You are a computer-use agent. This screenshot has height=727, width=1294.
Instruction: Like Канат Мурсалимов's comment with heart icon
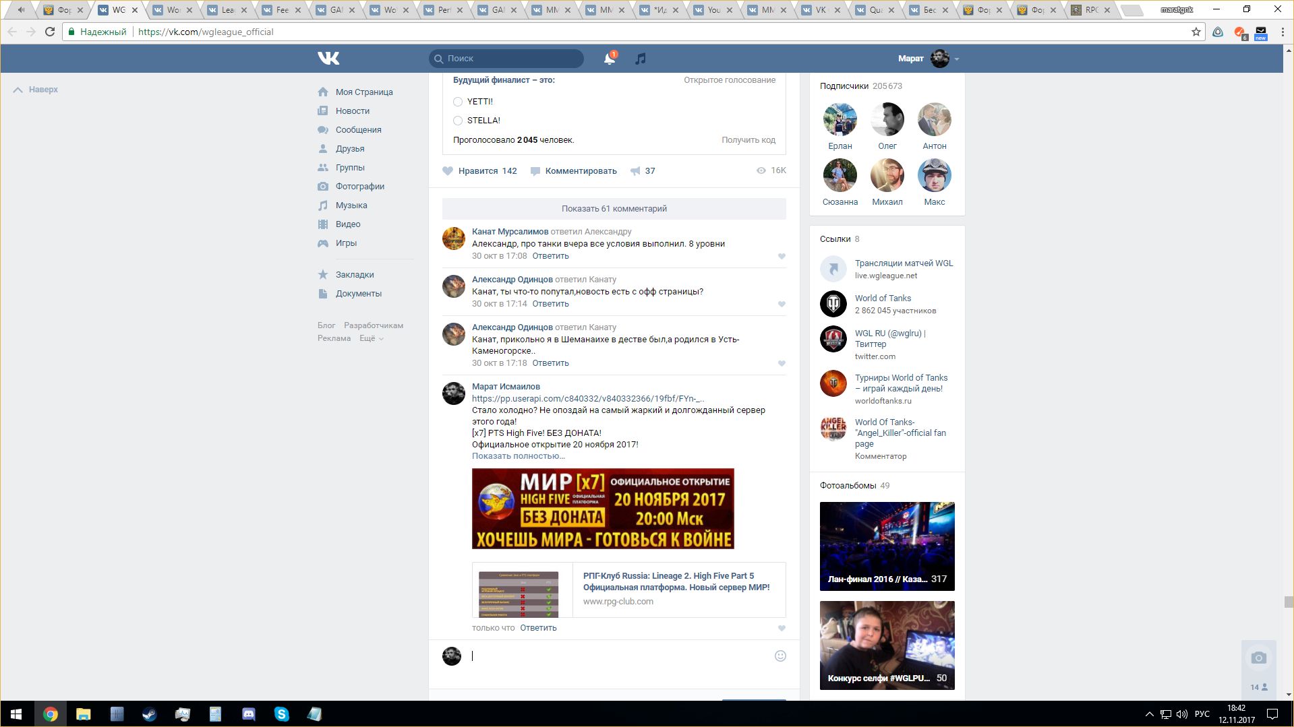click(782, 256)
